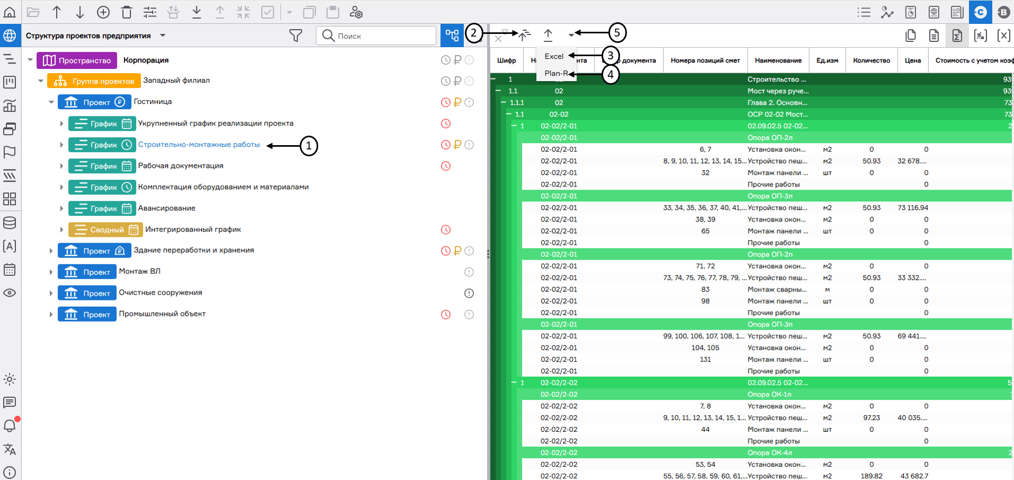
Task: Open the filter funnel icon
Action: tap(295, 35)
